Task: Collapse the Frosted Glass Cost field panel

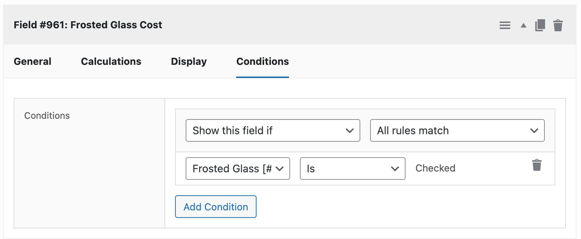Action: (523, 25)
